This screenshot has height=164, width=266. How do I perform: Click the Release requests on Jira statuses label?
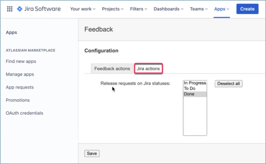click(x=135, y=83)
